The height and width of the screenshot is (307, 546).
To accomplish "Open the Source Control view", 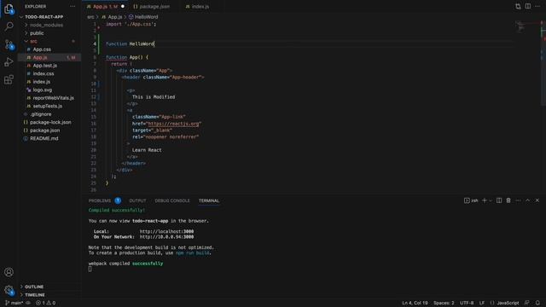I will coord(9,44).
